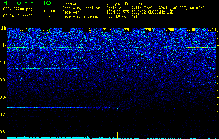This screenshot has width=219, height=139.
Task: Click the 2210 time marker label
Action: 212,30
